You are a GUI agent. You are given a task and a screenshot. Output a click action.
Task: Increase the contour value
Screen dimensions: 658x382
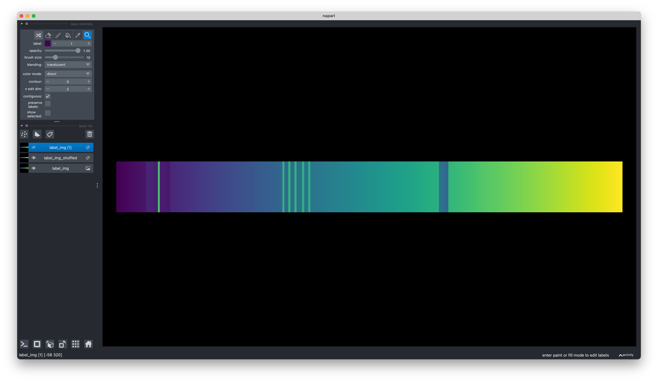pyautogui.click(x=89, y=81)
